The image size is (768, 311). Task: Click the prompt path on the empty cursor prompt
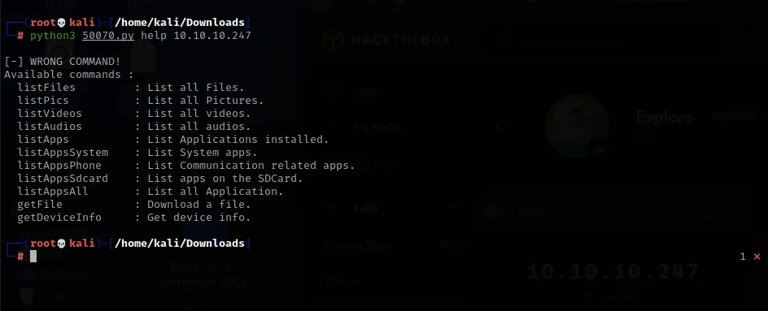click(x=180, y=244)
